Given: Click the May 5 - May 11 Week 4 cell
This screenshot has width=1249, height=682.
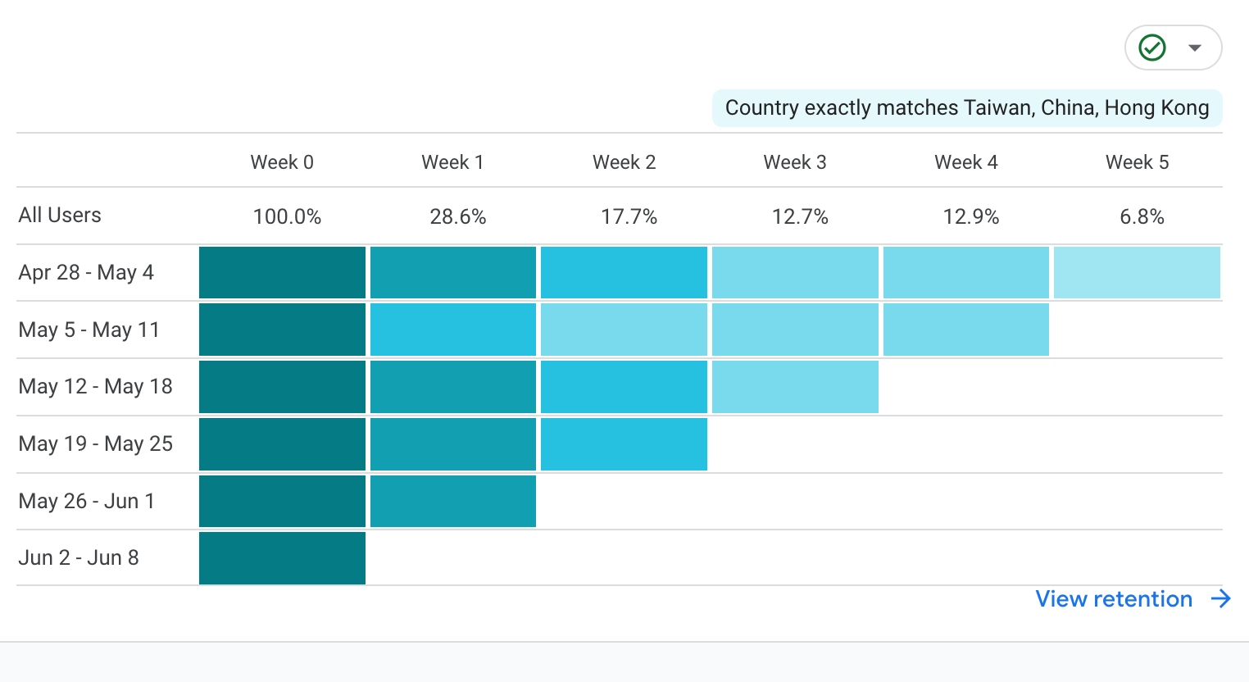Looking at the screenshot, I should [966, 330].
